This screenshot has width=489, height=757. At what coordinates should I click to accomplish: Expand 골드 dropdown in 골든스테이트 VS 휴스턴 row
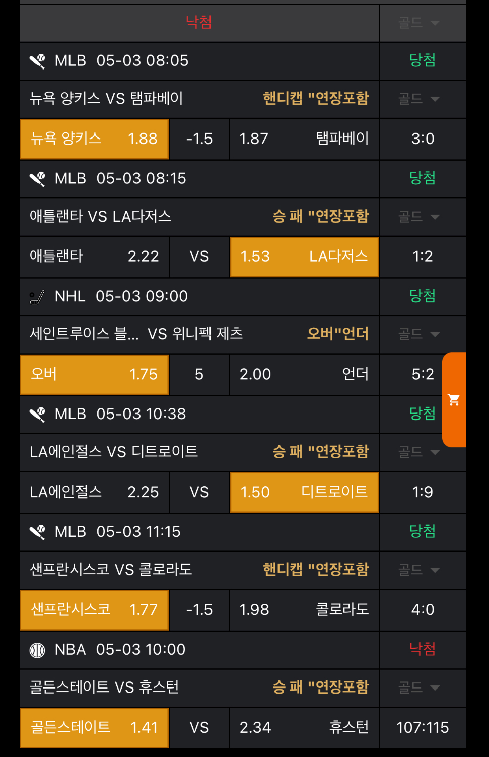pos(419,687)
